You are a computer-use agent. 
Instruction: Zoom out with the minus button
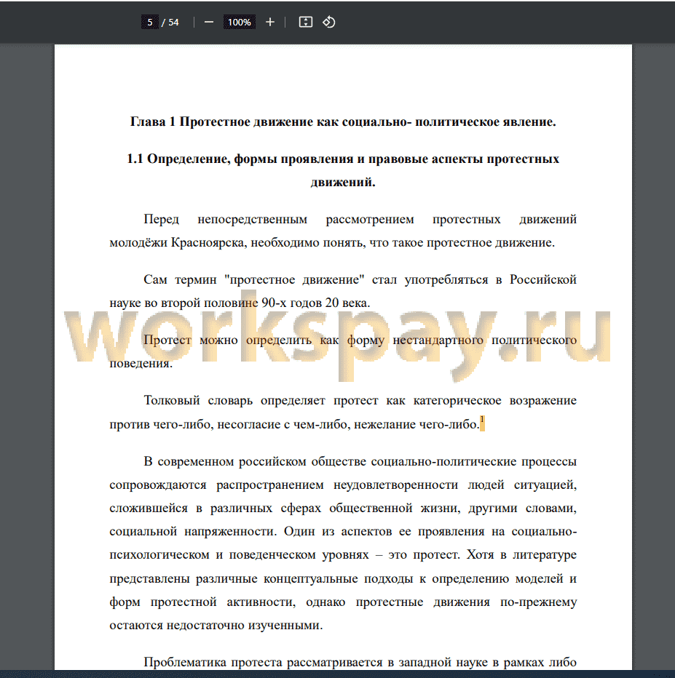point(208,22)
